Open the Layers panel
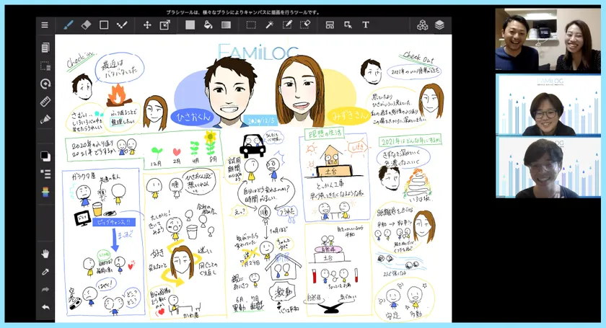 pyautogui.click(x=439, y=25)
